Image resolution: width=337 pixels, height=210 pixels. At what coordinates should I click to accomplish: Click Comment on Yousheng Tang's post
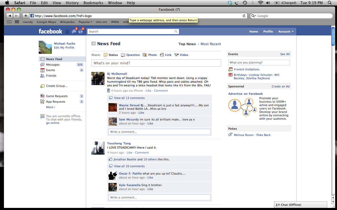pos(142,153)
